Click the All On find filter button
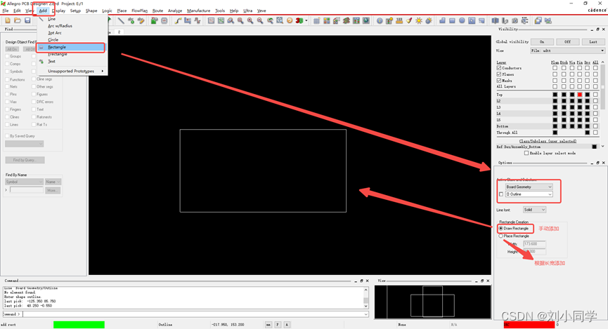The width and height of the screenshot is (608, 329). (x=13, y=49)
